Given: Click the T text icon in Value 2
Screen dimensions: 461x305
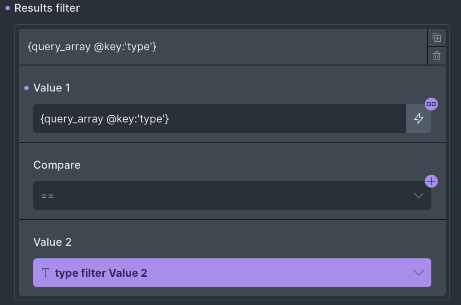Looking at the screenshot, I should click(x=45, y=273).
